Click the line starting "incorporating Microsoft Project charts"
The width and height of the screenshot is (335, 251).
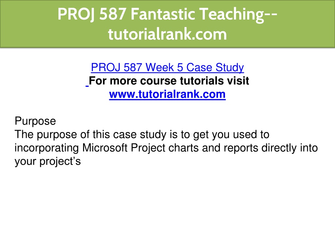[166, 148]
